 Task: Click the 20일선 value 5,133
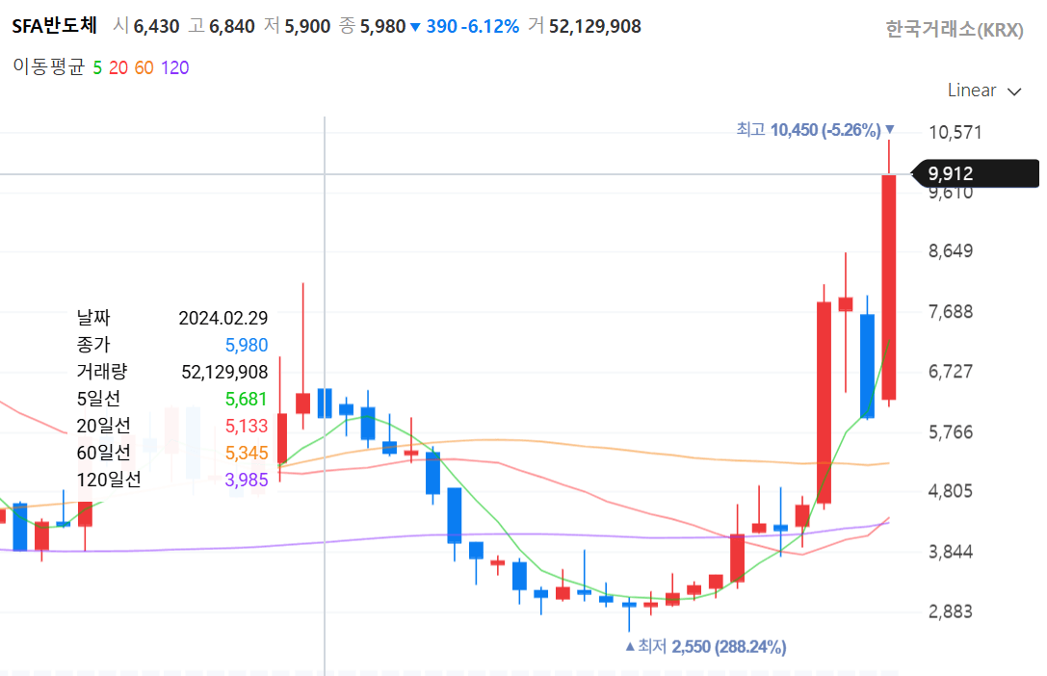point(247,426)
